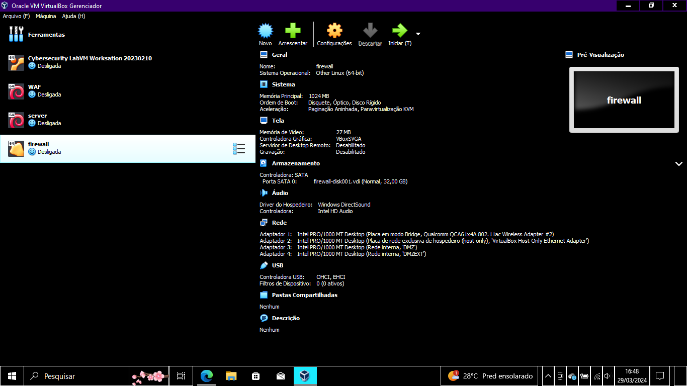Click the Pré-Visualização header icon
The height and width of the screenshot is (386, 687).
click(569, 55)
